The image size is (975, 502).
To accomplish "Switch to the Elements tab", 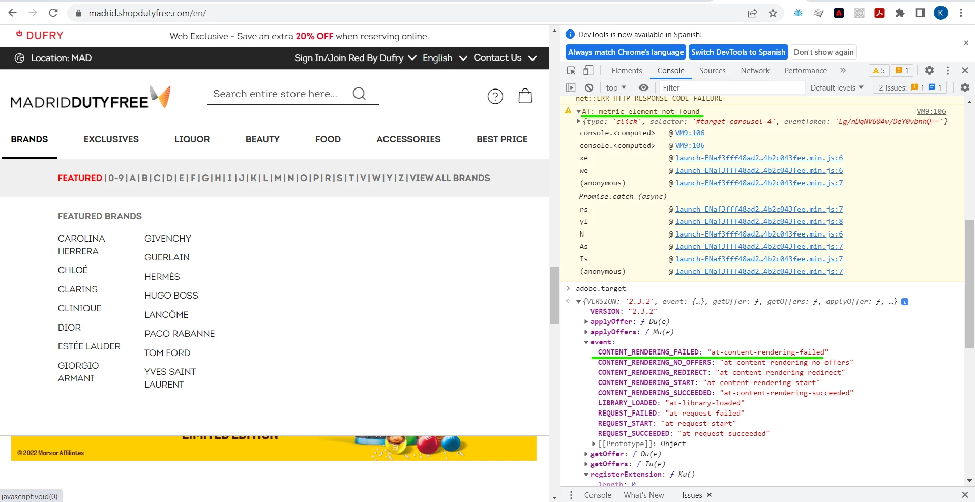I will 627,71.
